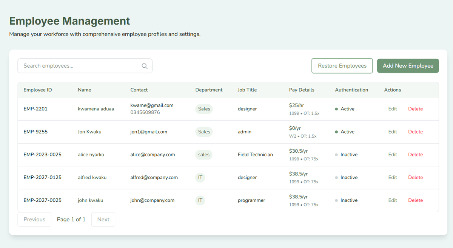453x248 pixels.
Task: Click the $30.5/yr pay value
Action: tap(298, 151)
